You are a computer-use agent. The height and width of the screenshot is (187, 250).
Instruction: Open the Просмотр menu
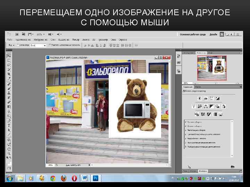(103, 40)
